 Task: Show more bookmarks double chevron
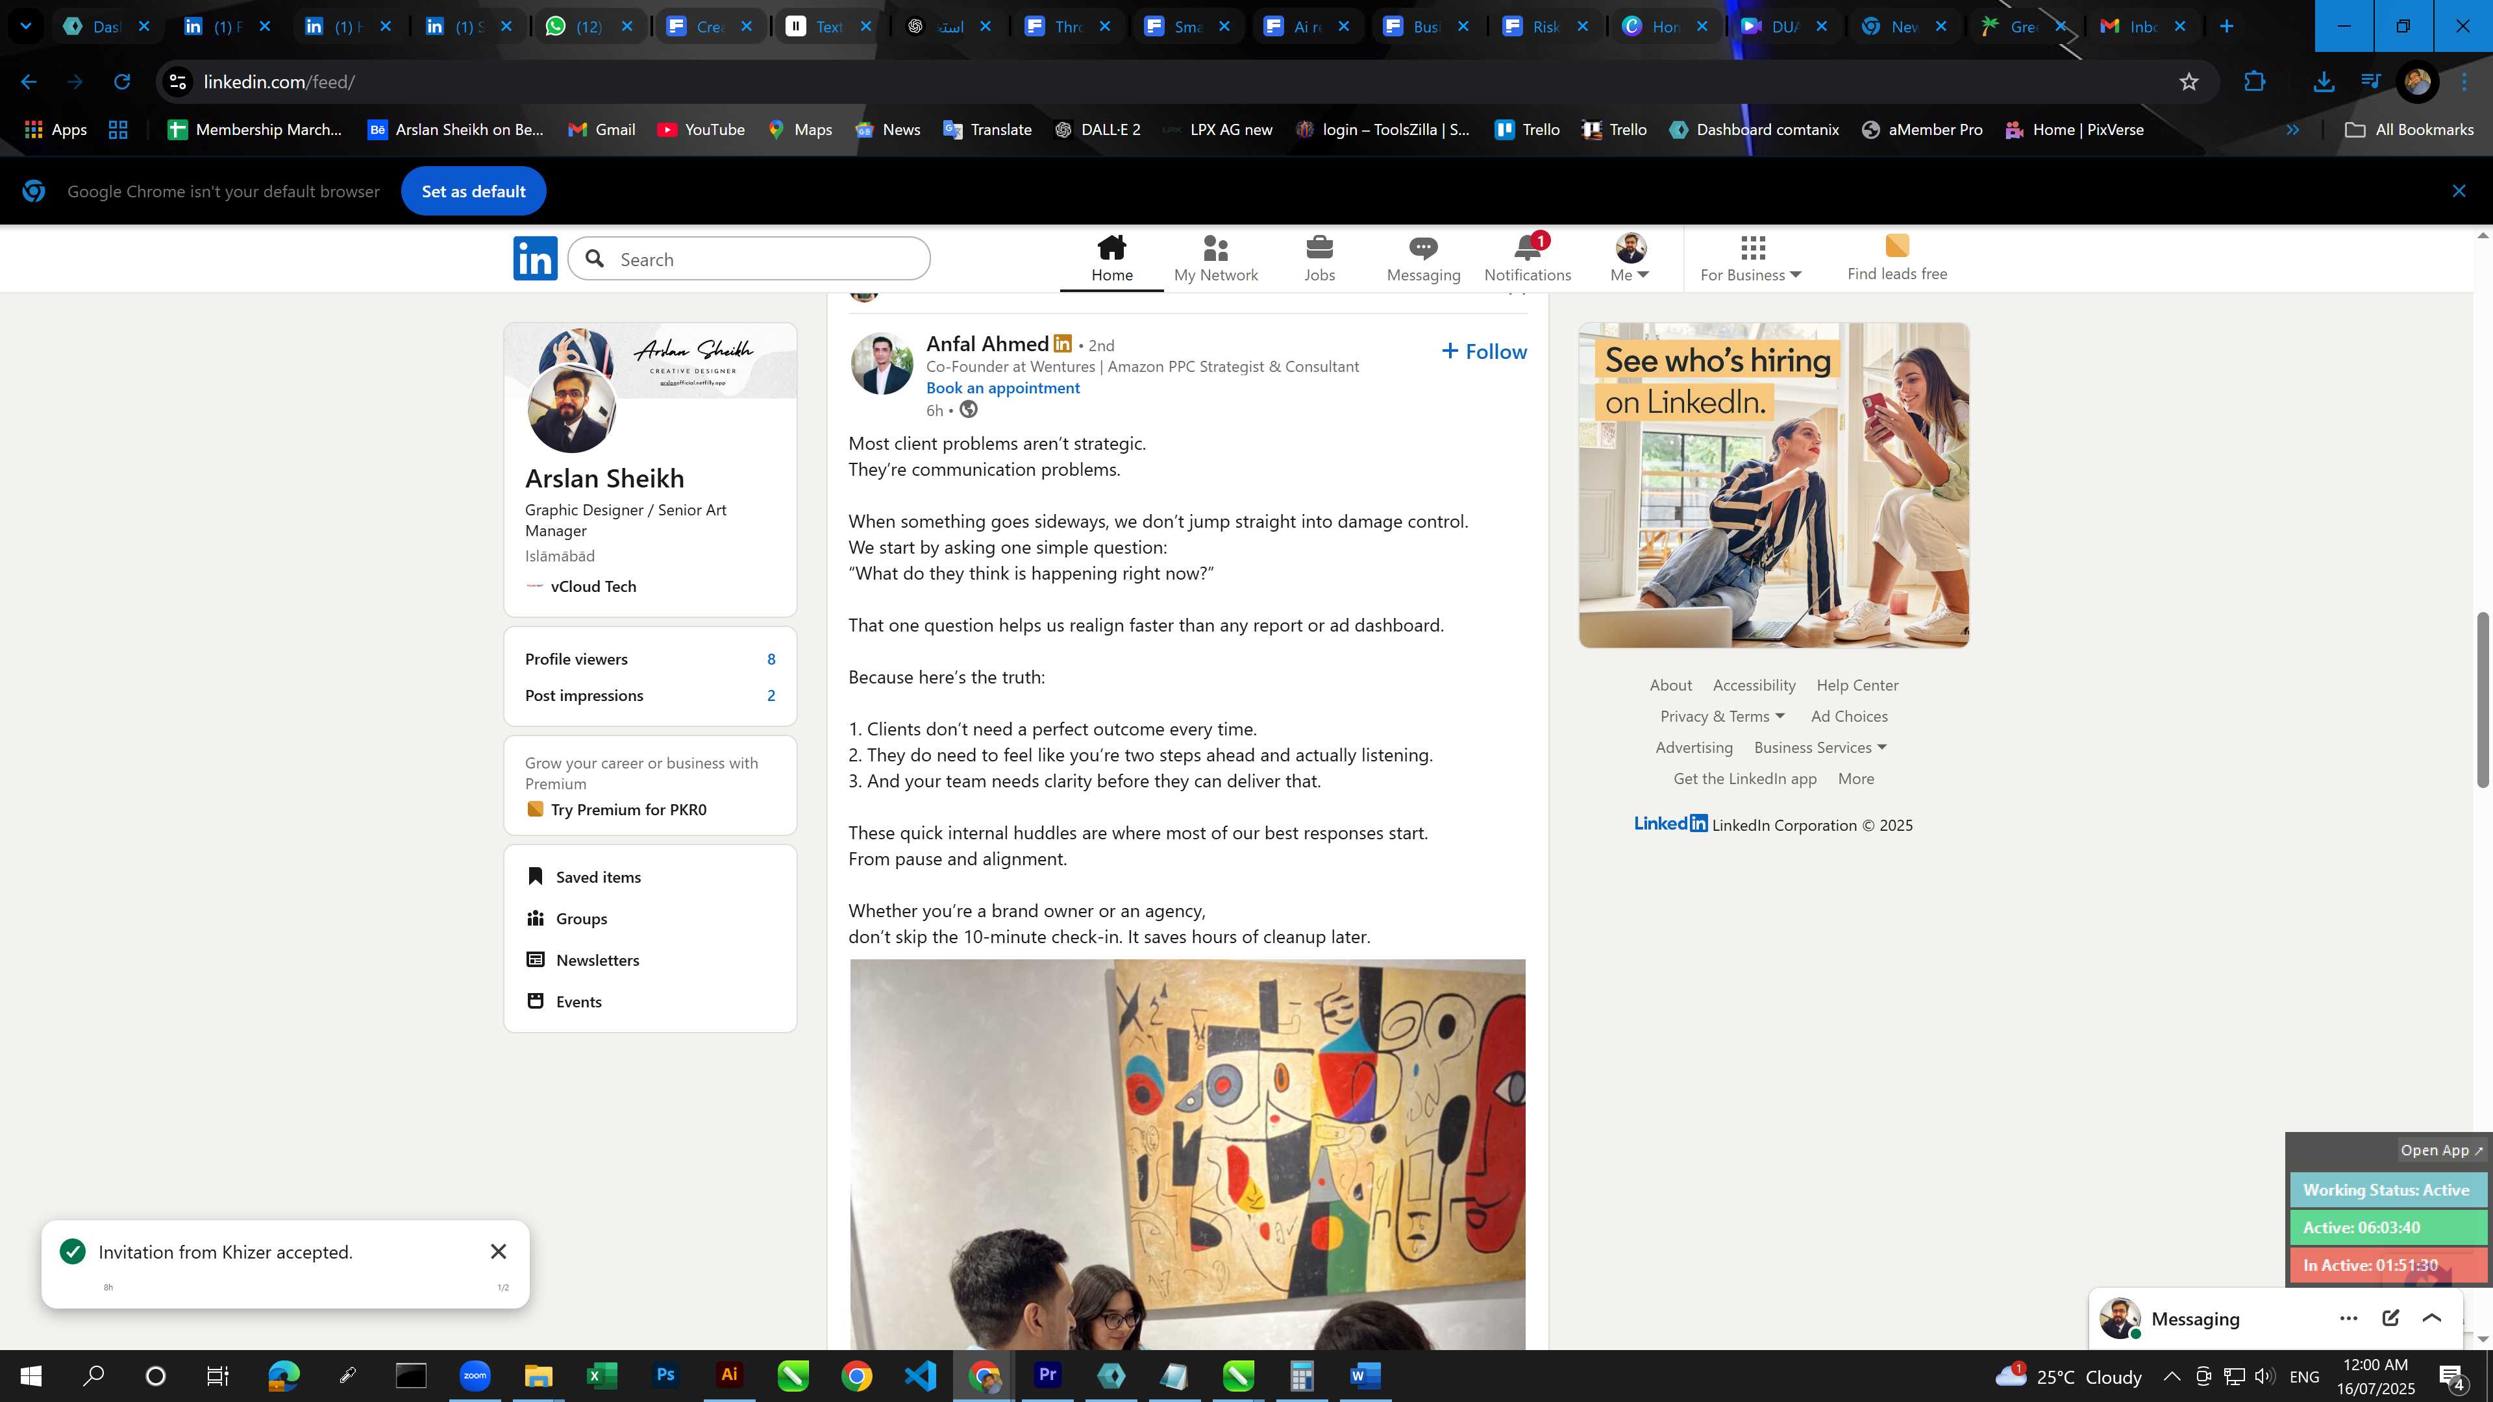[x=2292, y=130]
